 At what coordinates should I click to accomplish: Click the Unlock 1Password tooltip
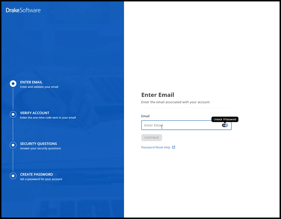coord(225,119)
